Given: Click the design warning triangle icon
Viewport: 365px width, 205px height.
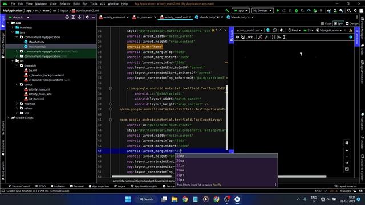Looking at the screenshot, I should click(351, 30).
